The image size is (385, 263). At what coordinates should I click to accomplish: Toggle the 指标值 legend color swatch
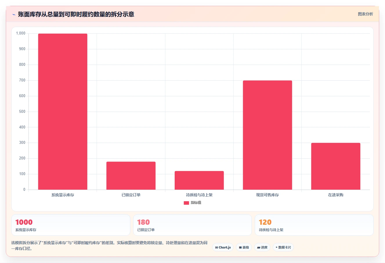pos(186,203)
